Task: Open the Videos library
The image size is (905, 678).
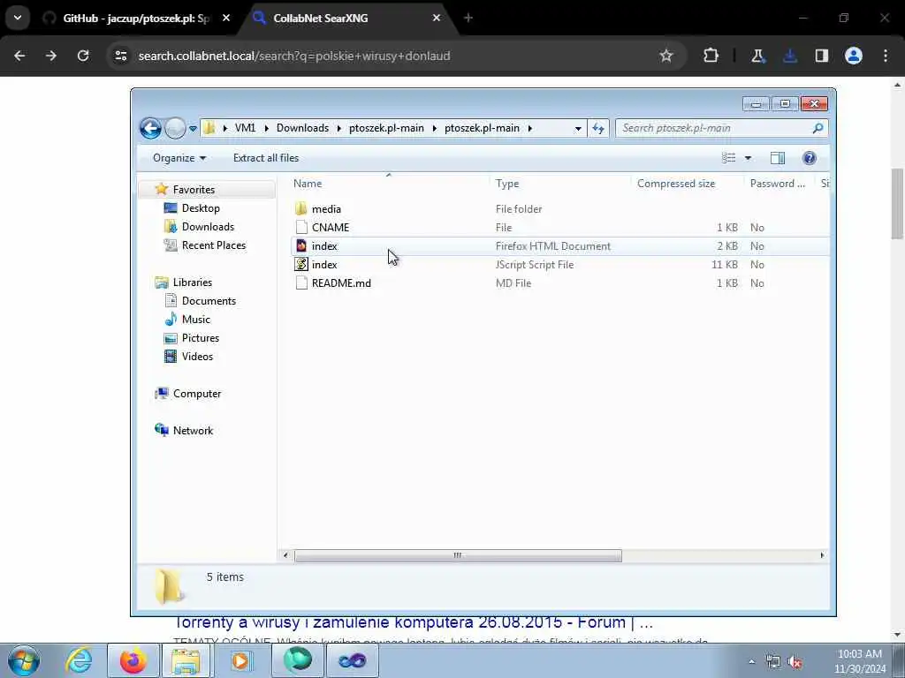Action: pyautogui.click(x=197, y=357)
